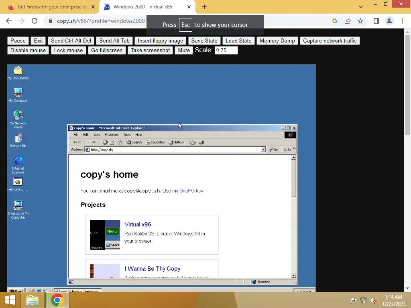Select Shortcut to My Computer icon

(18, 209)
